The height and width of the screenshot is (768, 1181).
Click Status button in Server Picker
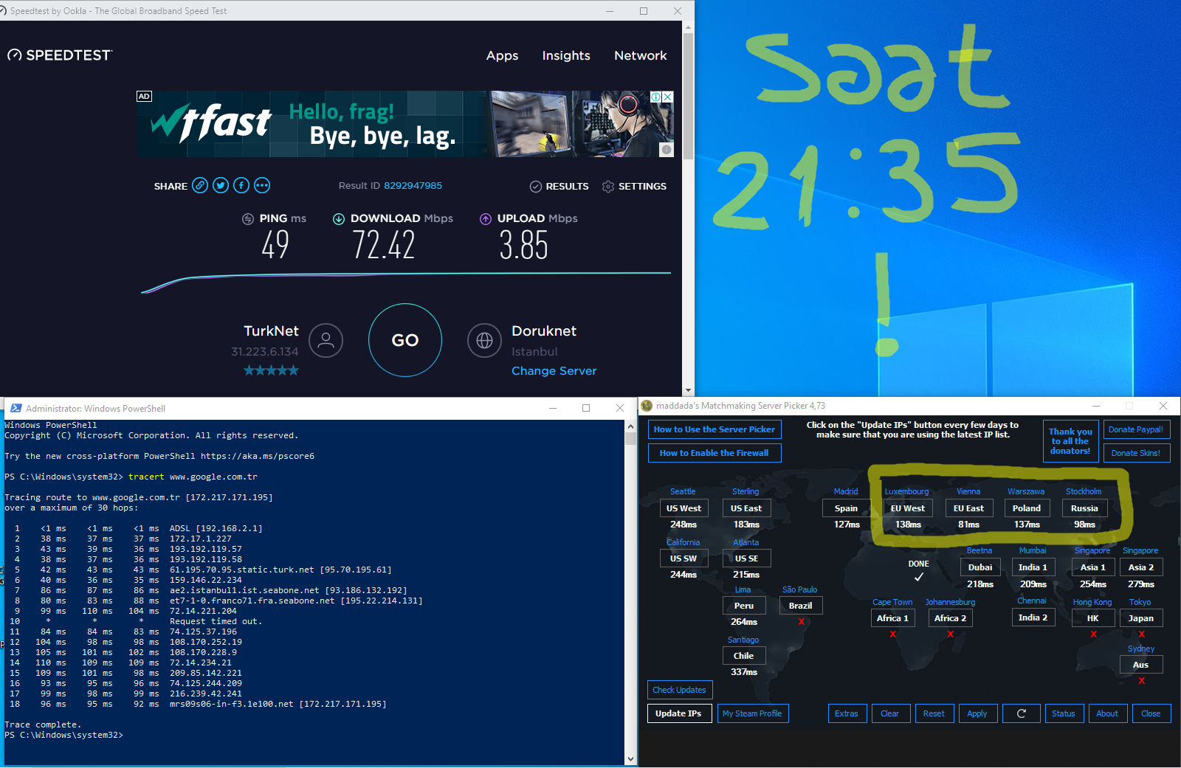pos(1064,713)
